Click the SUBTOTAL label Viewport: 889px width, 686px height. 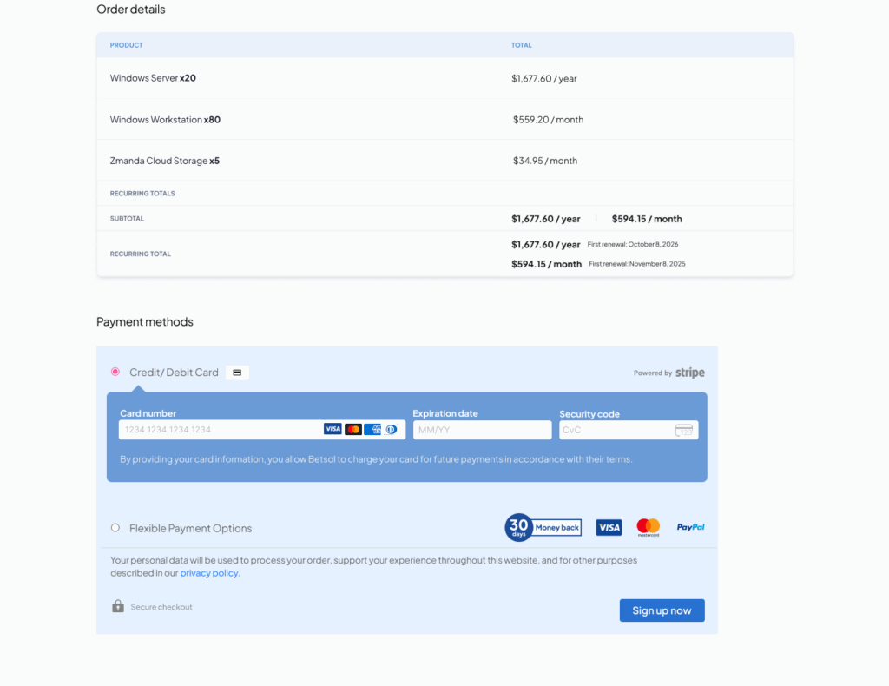127,218
